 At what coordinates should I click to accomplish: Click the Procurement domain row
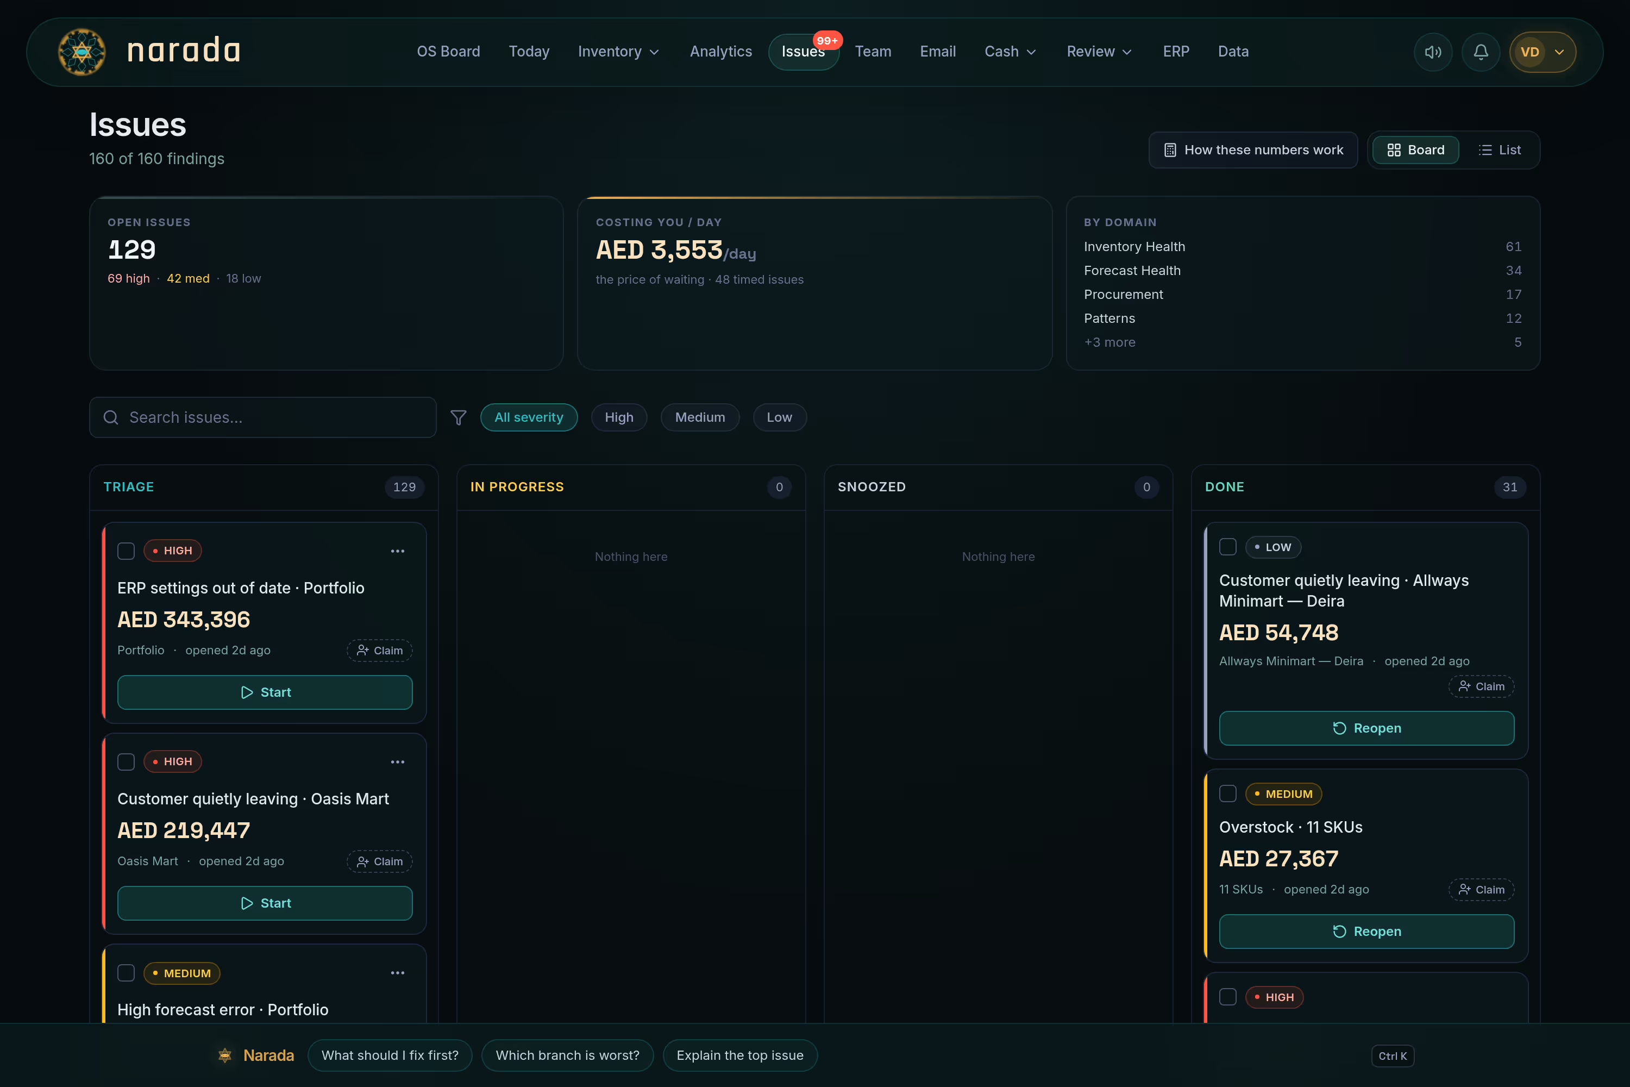[1302, 295]
